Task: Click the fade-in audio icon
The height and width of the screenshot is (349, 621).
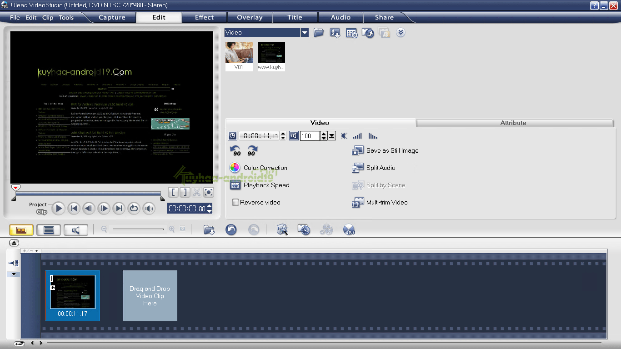Action: (x=358, y=135)
